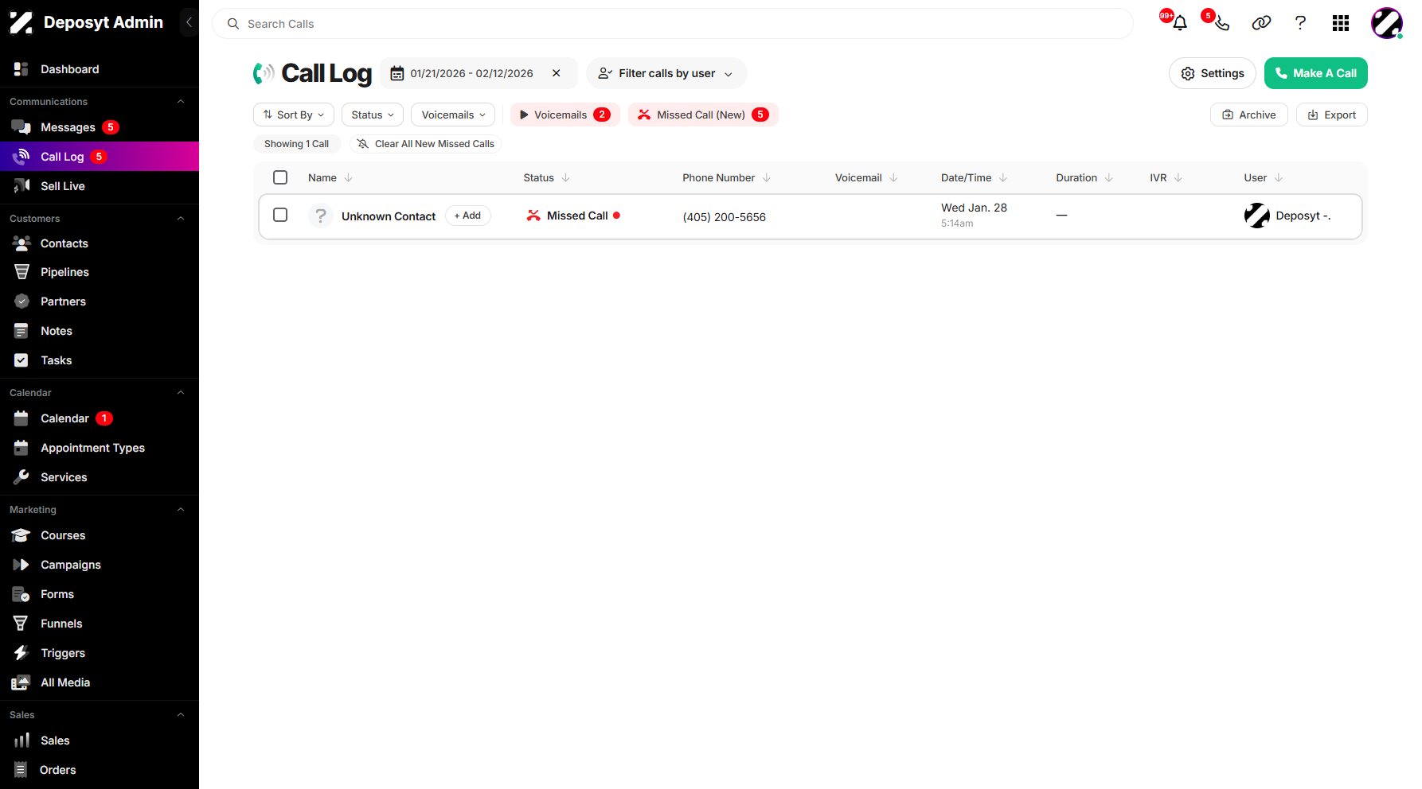Click the Make A Call button

(x=1316, y=73)
